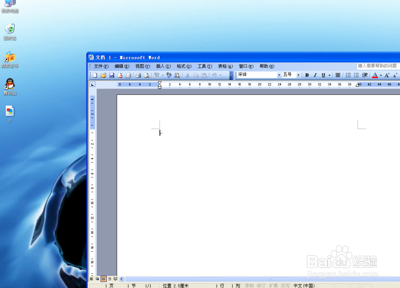Viewport: 400px width, 288px height.
Task: Switch to Web Layout view button
Action: (x=98, y=279)
